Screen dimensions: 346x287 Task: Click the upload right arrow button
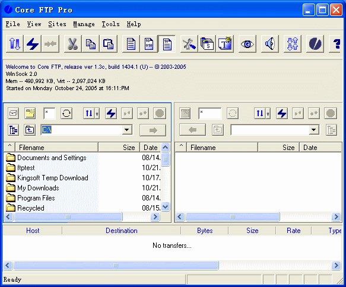pyautogui.click(x=153, y=130)
